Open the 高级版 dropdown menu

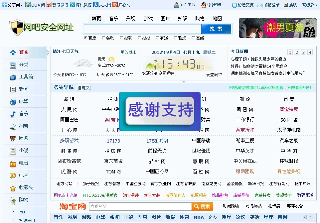tap(310, 5)
